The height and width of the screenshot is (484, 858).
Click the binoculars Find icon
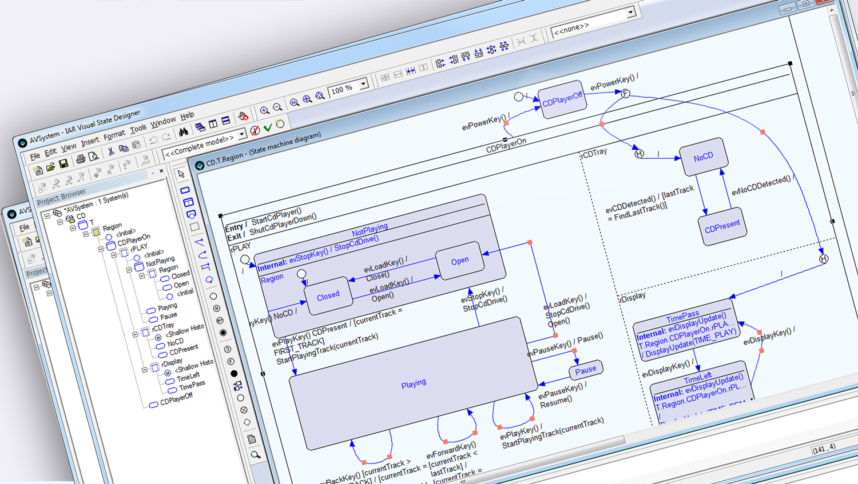[x=183, y=132]
